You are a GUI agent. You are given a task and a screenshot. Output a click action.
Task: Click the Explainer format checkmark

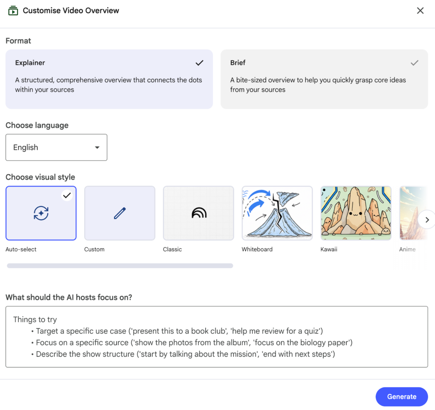pyautogui.click(x=199, y=63)
